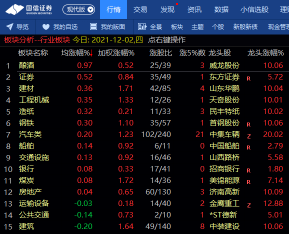Open 新股新债 section
Image resolution: width=289 pixels, height=234 pixels.
(x=245, y=27)
